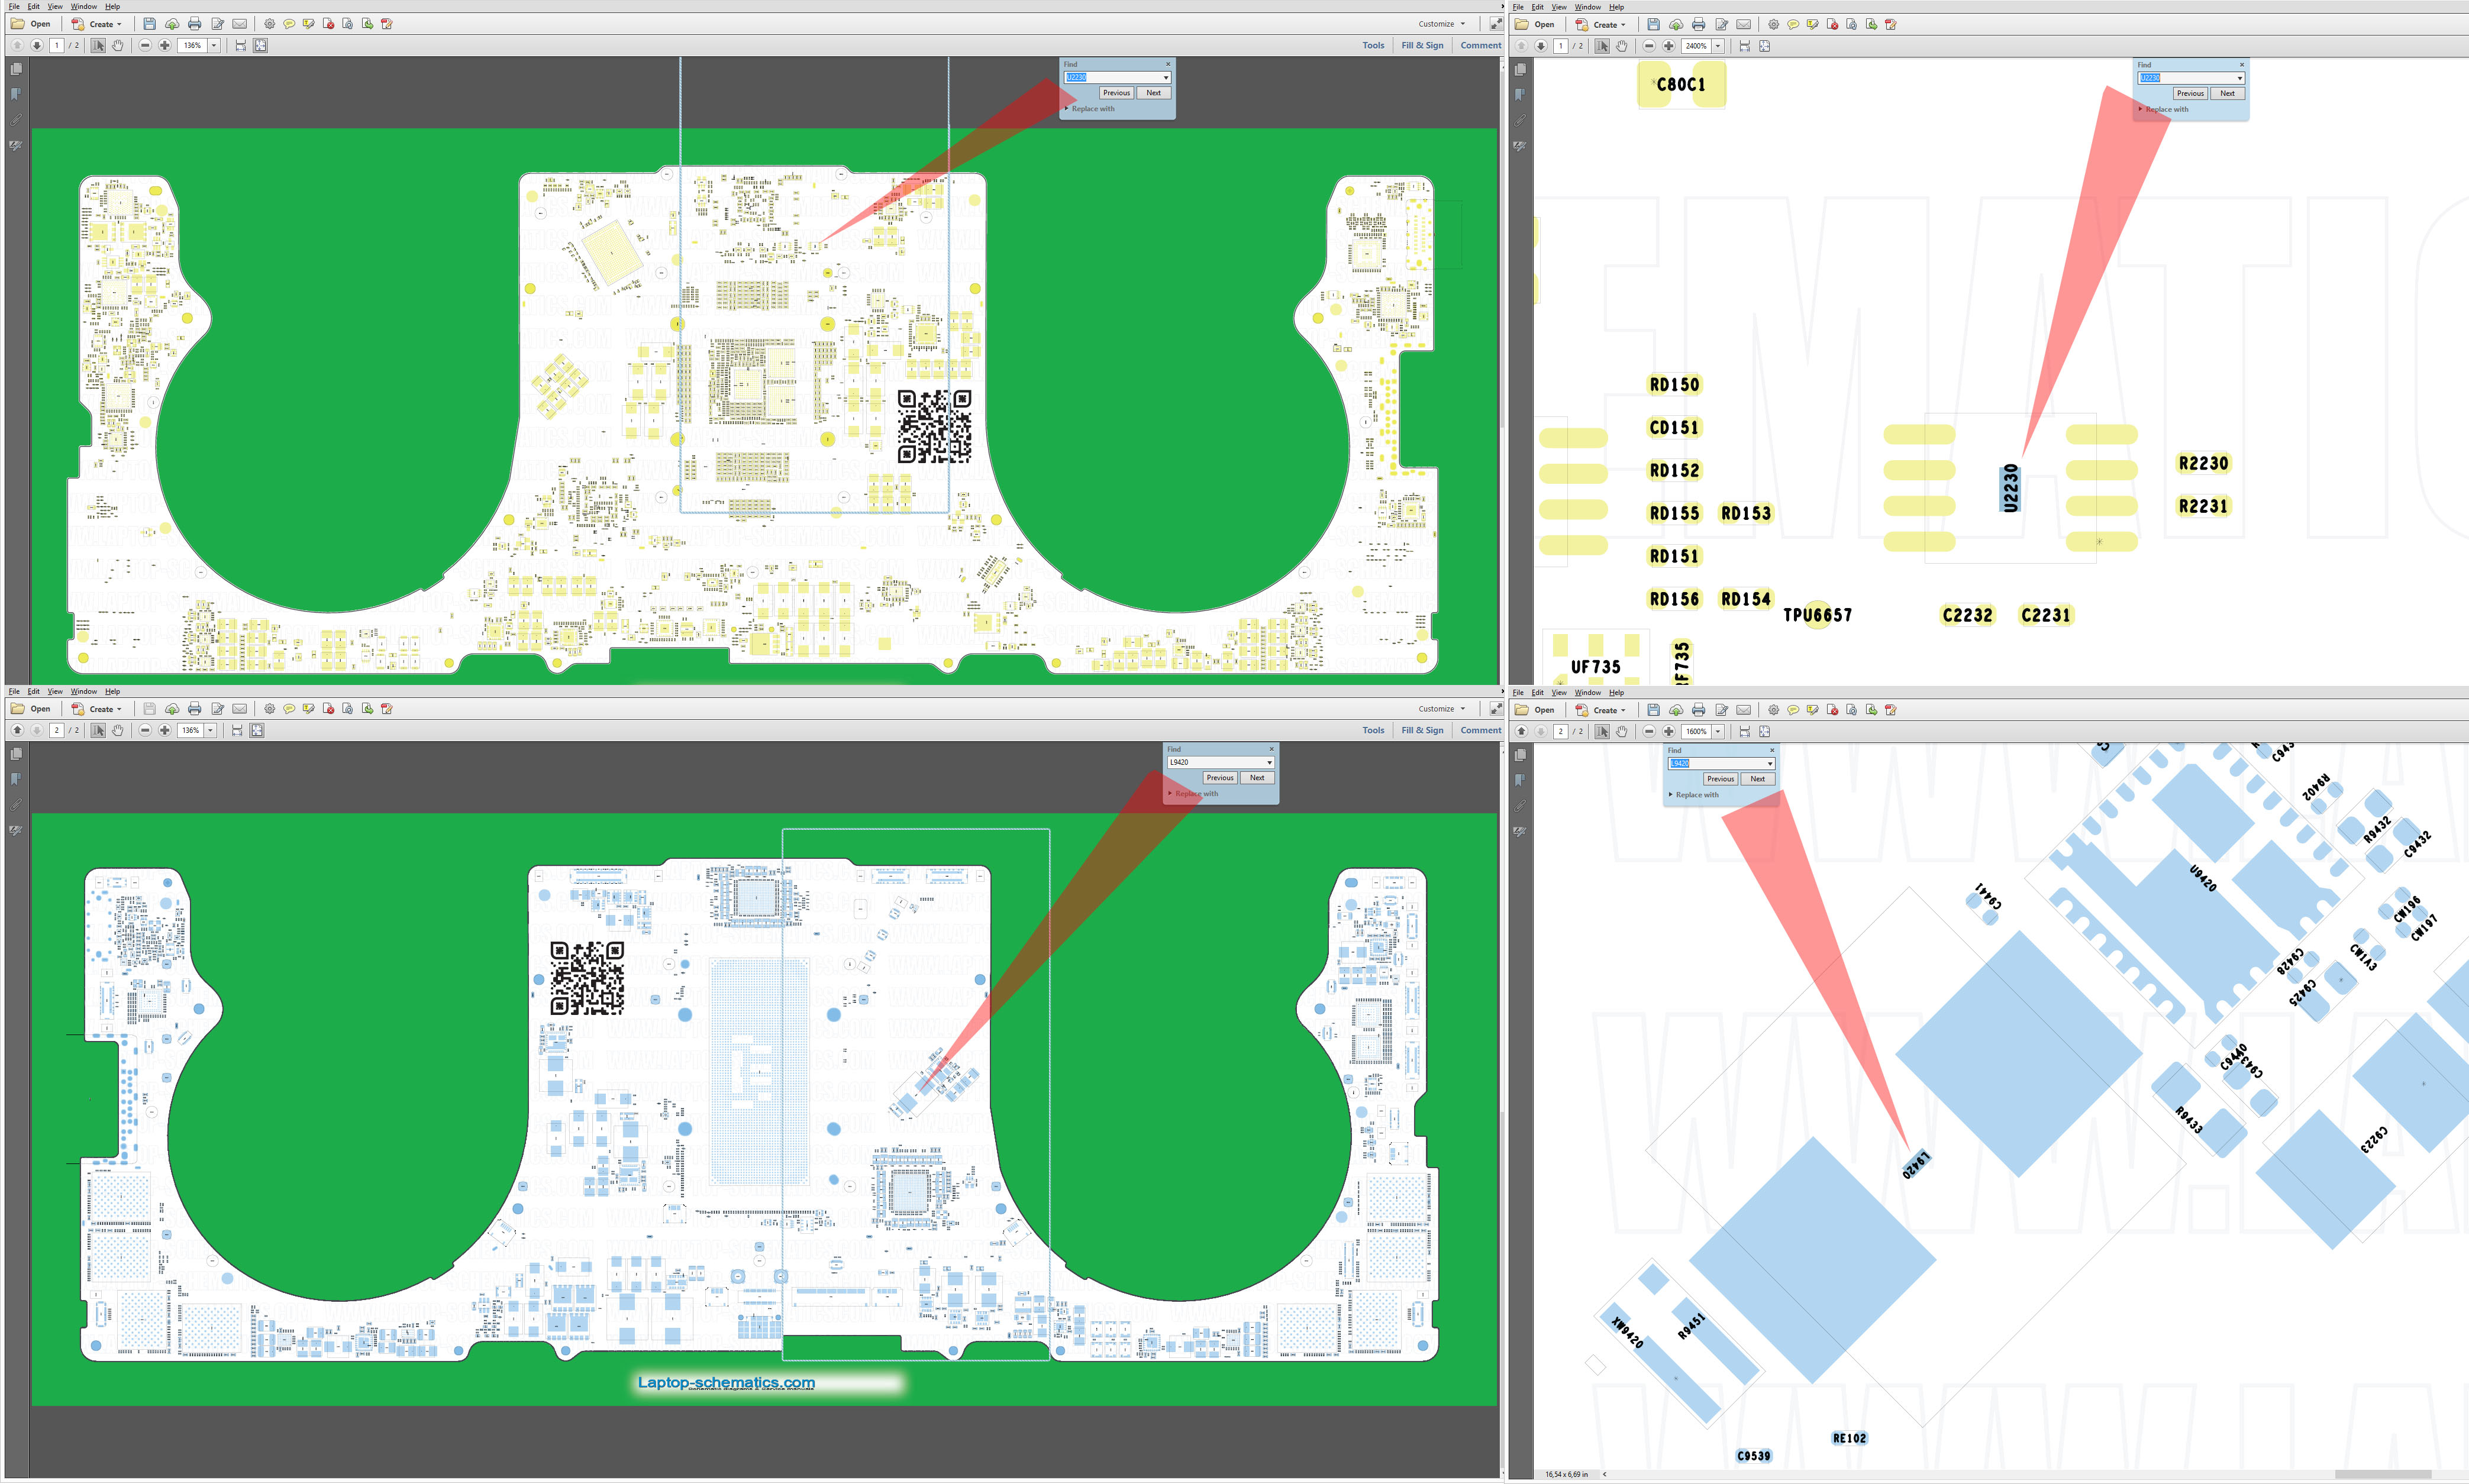Open Fill & Sign pane in the page 2 136% window
Viewport: 2469px width, 1484px height.
[x=1422, y=731]
